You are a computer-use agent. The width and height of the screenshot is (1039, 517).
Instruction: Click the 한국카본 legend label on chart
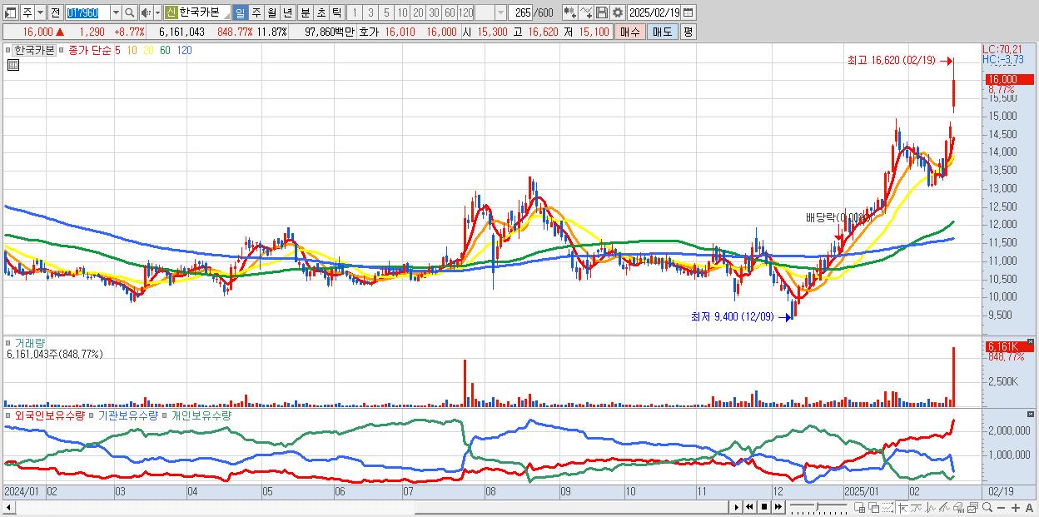[x=35, y=50]
